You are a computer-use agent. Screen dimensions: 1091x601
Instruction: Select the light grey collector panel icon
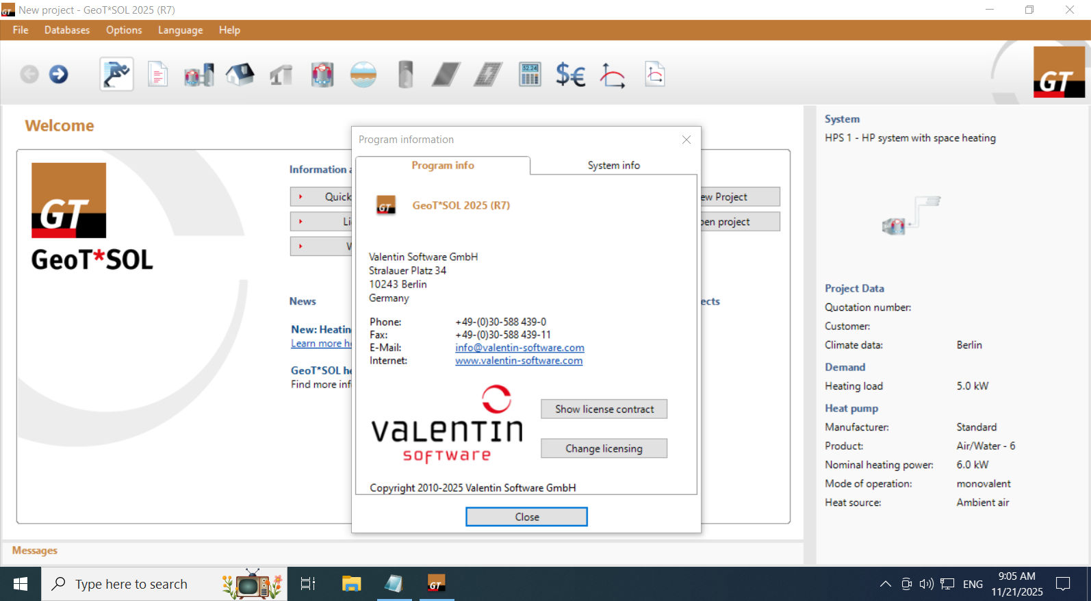[x=488, y=75]
